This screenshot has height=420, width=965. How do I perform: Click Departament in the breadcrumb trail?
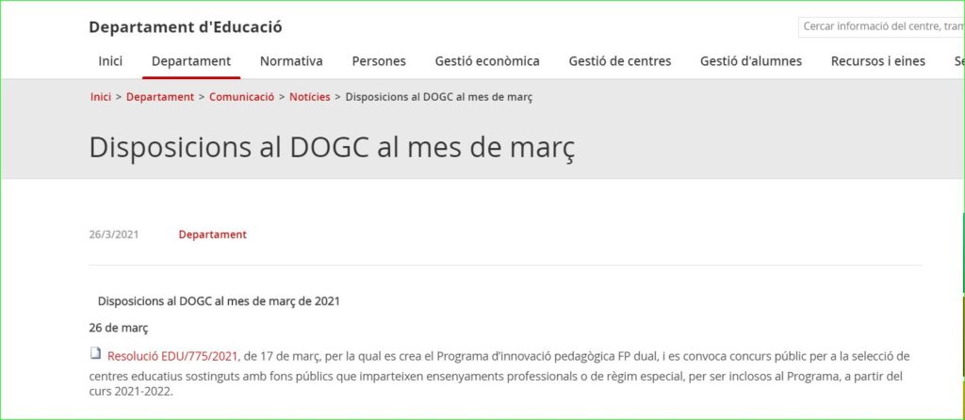click(160, 97)
